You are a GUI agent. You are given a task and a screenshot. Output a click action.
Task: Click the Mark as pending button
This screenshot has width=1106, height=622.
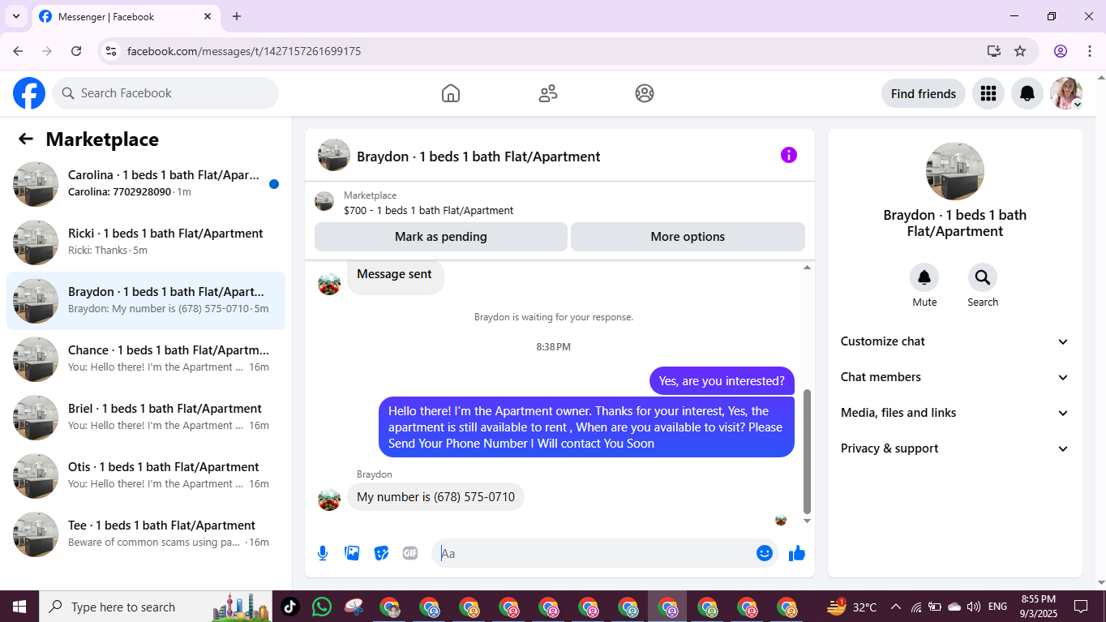pyautogui.click(x=441, y=237)
